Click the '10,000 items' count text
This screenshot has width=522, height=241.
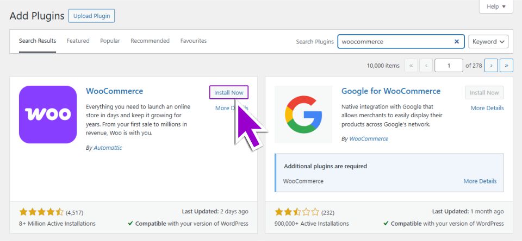pyautogui.click(x=383, y=66)
